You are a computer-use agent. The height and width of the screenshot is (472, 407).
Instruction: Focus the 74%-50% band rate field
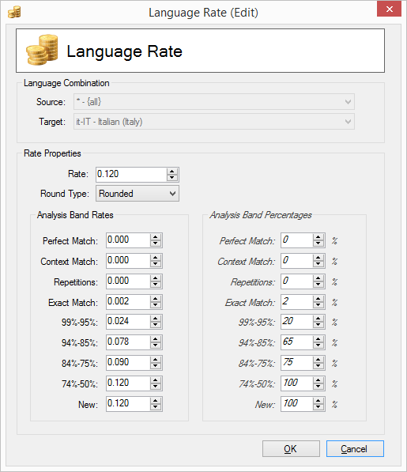pyautogui.click(x=128, y=383)
